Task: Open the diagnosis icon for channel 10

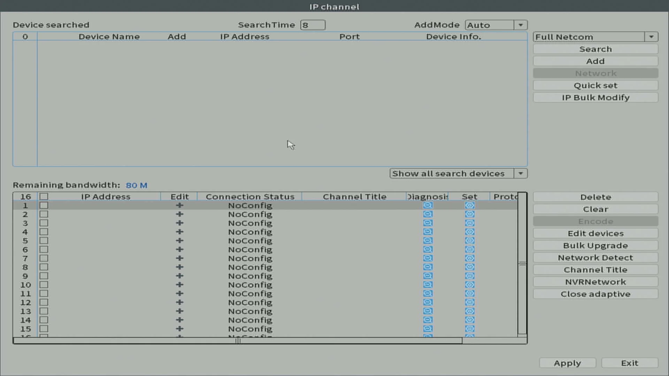Action: (428, 285)
